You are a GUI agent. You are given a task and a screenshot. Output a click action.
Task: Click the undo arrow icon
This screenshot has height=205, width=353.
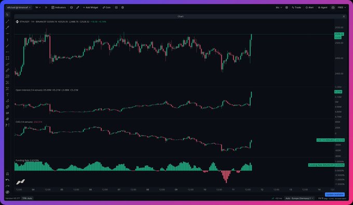[x=7, y=180]
